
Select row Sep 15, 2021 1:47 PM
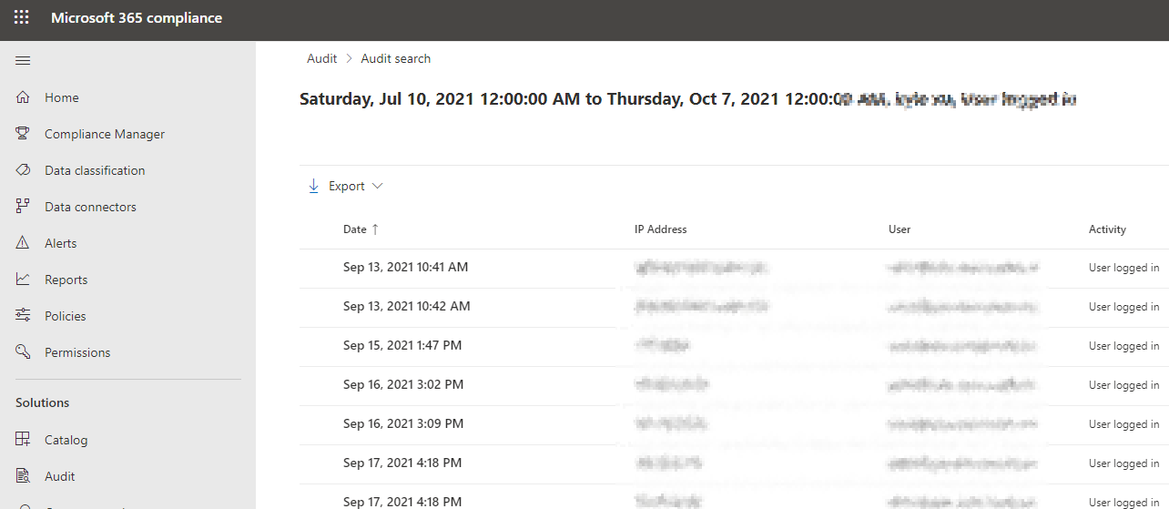pyautogui.click(x=734, y=346)
